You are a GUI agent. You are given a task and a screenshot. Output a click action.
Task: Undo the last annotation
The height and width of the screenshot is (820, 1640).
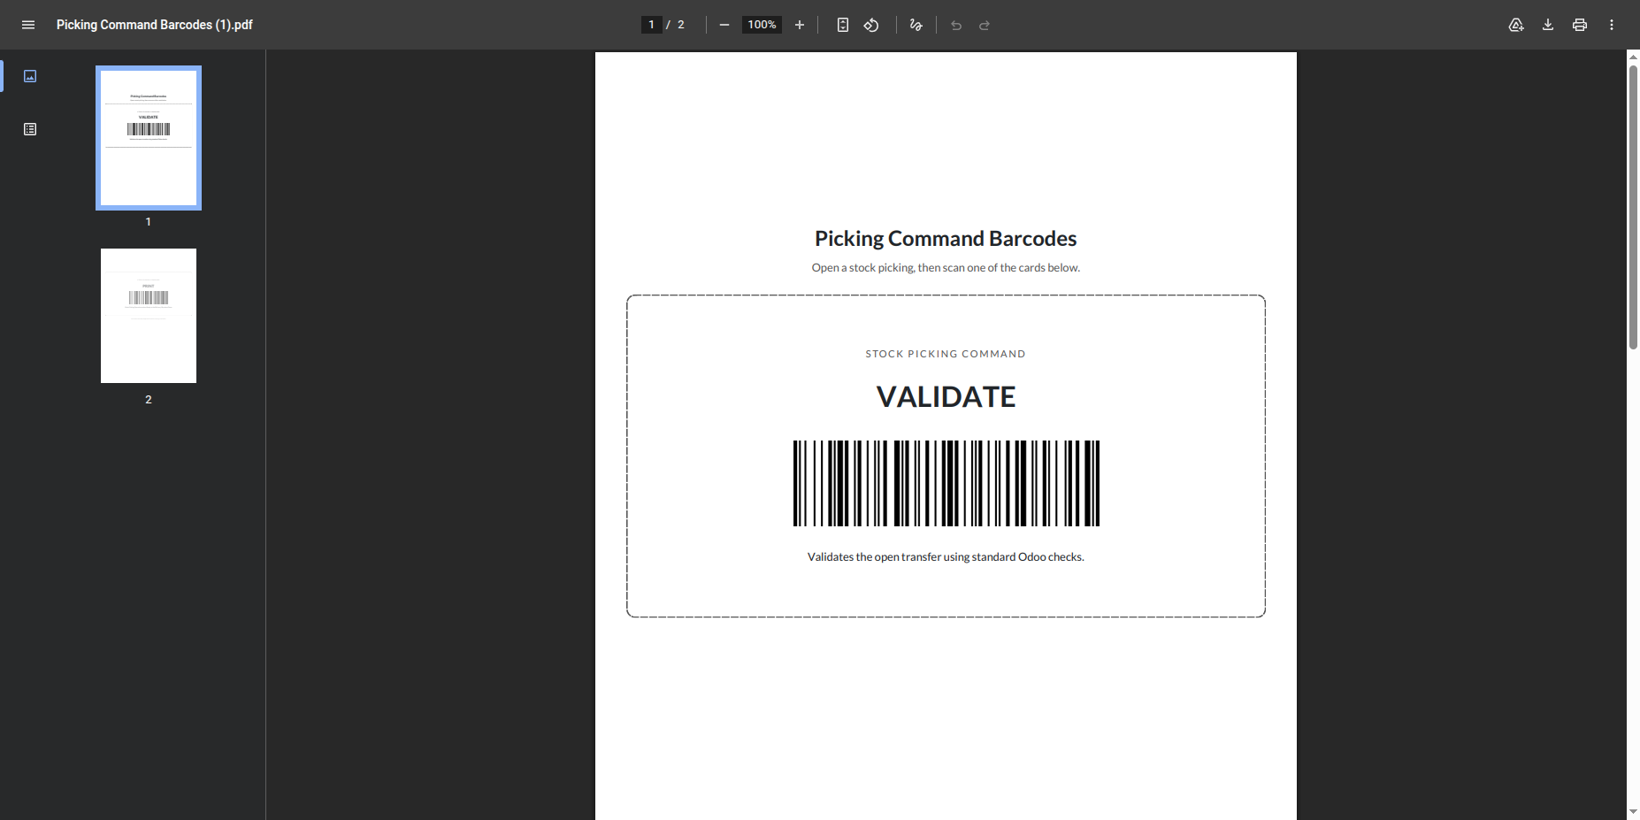coord(956,25)
